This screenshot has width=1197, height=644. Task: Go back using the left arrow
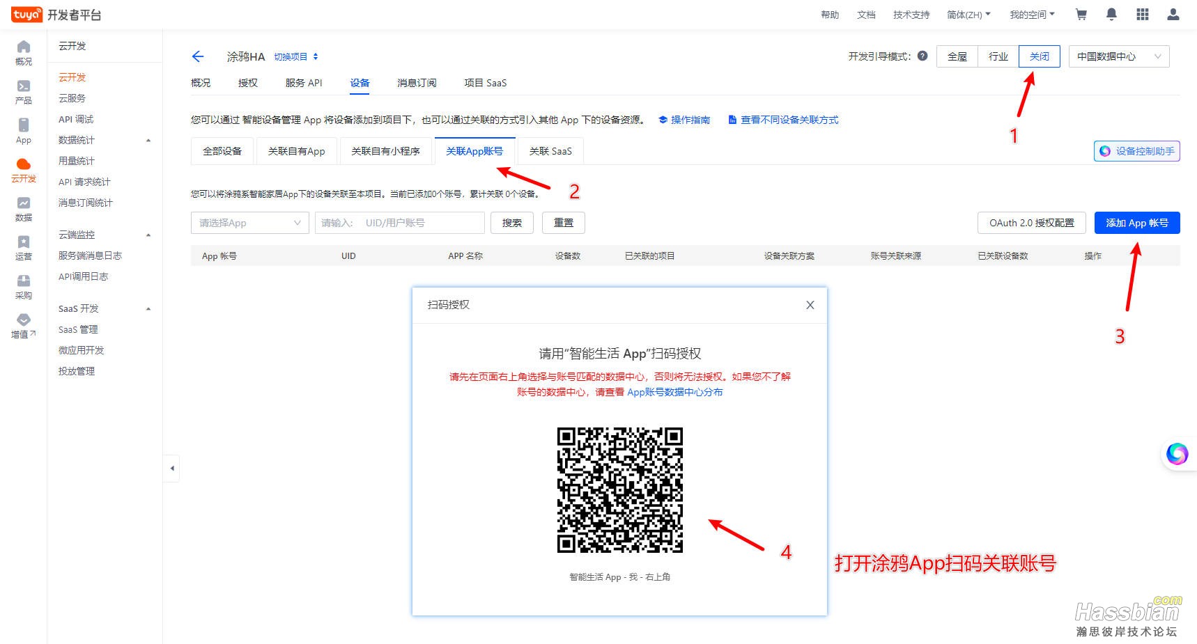coord(198,56)
